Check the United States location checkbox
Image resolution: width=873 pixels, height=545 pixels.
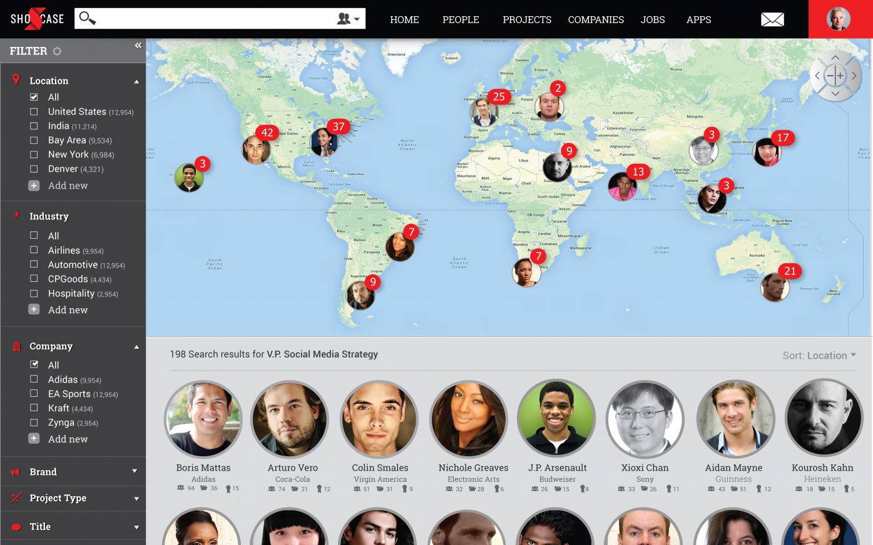pyautogui.click(x=34, y=112)
